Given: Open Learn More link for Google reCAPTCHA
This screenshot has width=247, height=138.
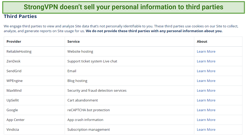Looking at the screenshot, I should (206, 110).
